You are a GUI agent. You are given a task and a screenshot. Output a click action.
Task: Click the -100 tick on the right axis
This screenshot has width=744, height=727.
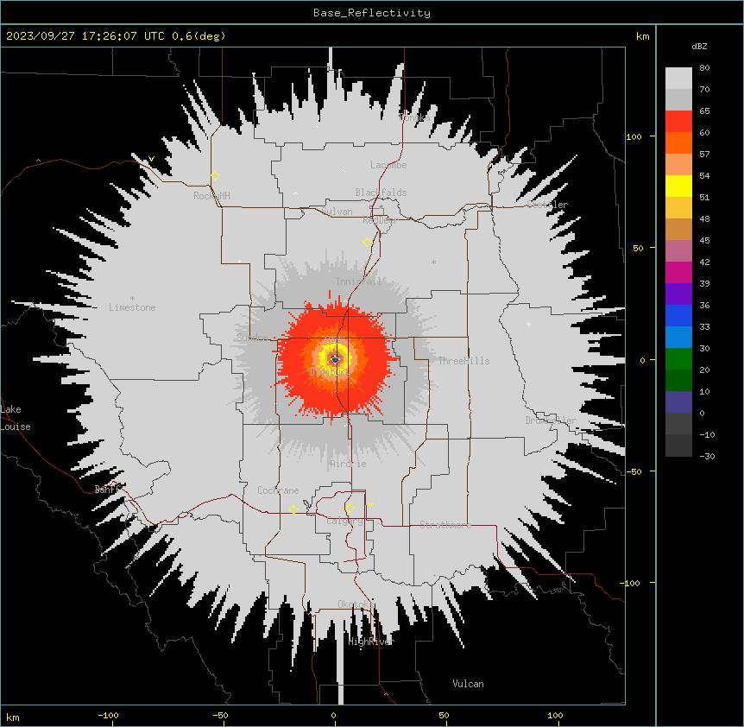(x=631, y=583)
